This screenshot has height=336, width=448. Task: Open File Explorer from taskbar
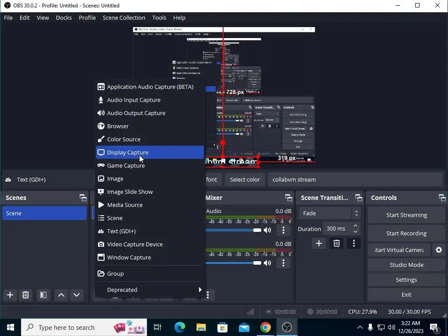pos(201,327)
